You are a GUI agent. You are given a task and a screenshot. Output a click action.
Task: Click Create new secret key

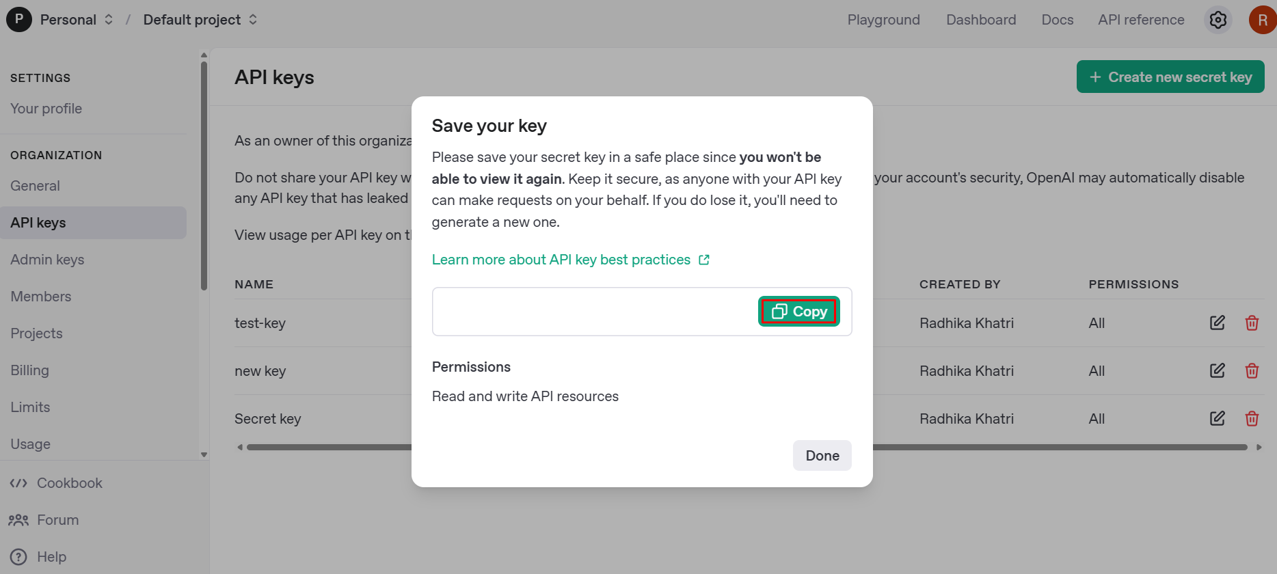[1170, 77]
